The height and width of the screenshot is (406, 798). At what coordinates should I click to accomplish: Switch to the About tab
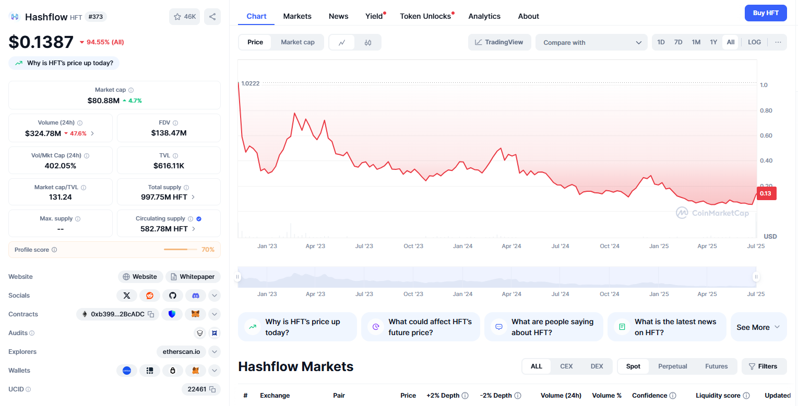(529, 16)
